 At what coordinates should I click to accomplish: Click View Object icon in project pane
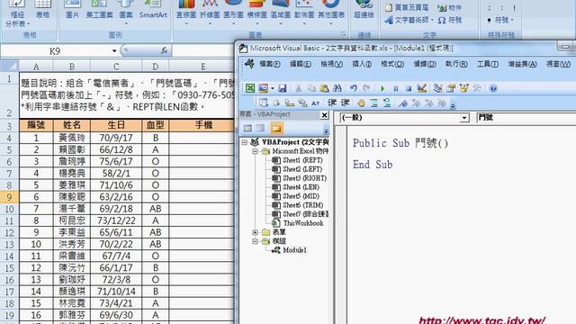260,128
